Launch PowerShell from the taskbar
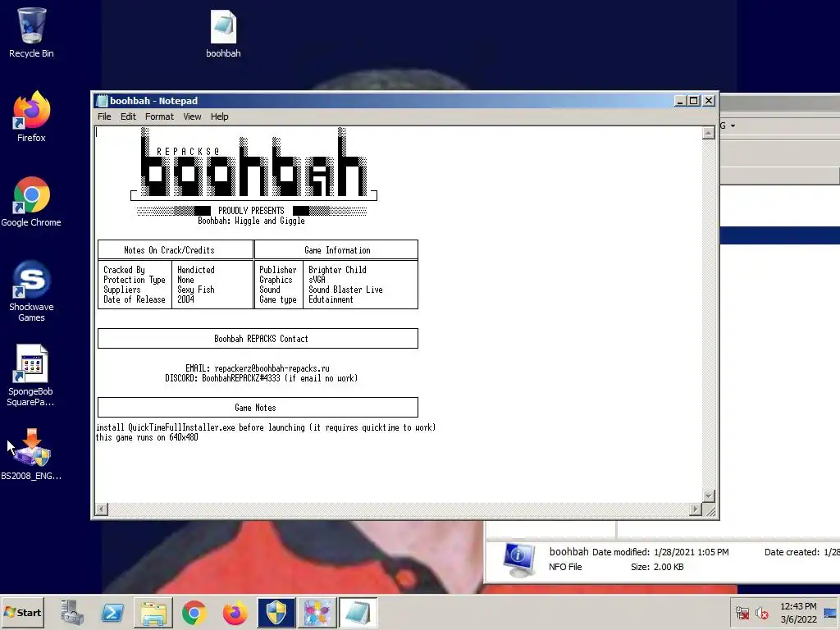The image size is (840, 630). [x=112, y=612]
